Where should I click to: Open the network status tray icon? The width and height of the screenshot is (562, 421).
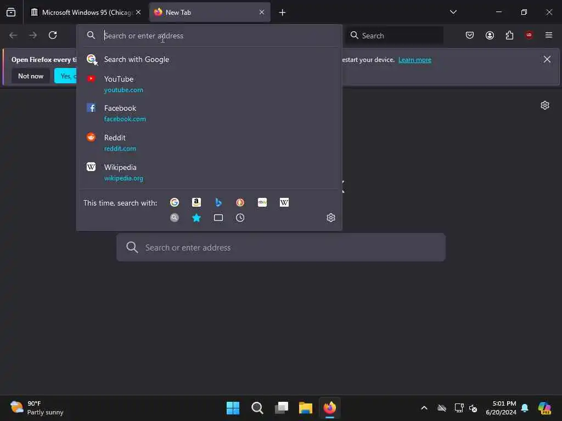(x=459, y=408)
